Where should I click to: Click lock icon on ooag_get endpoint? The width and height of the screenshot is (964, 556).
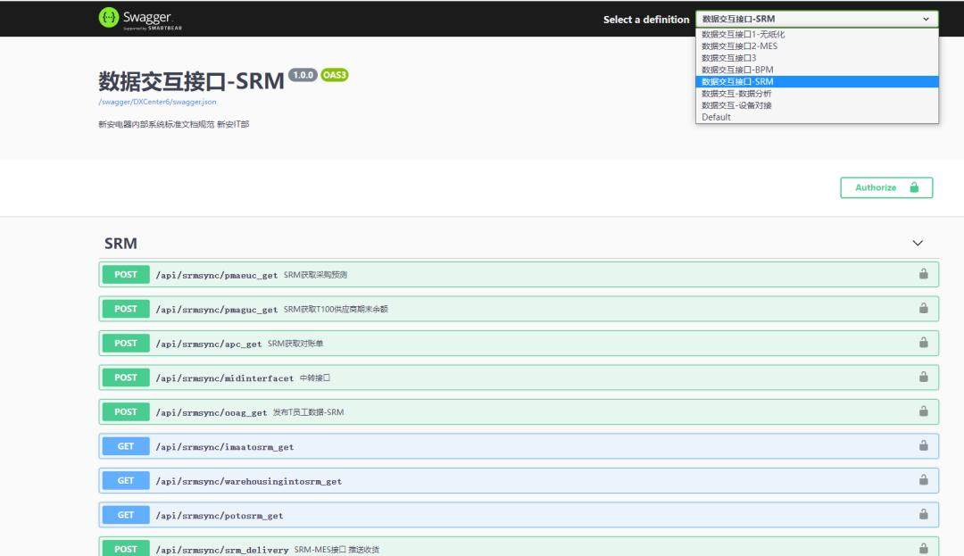point(923,411)
